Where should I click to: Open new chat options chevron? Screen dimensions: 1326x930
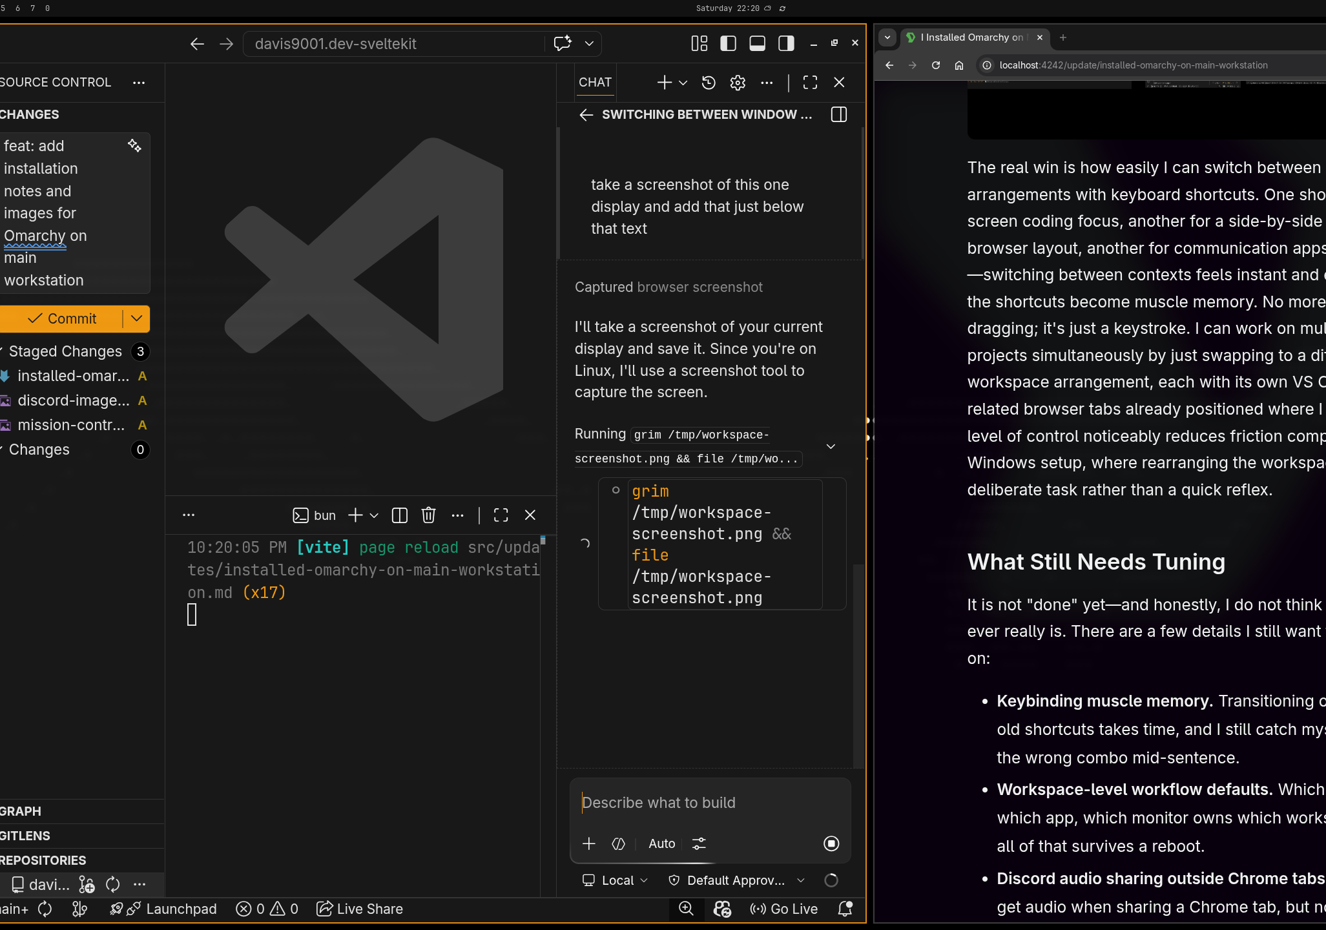pos(683,83)
